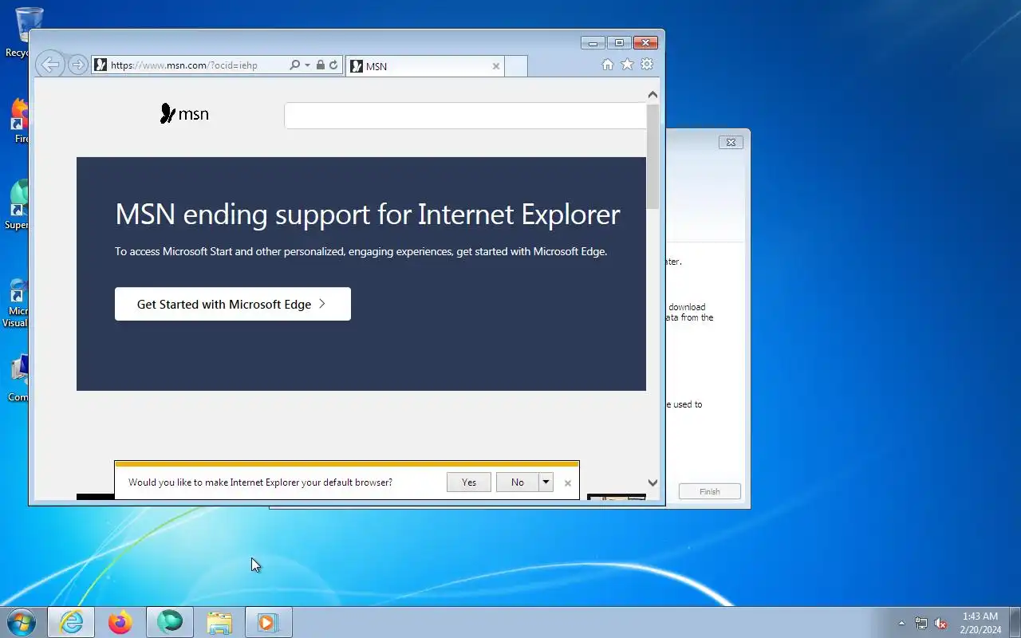Open a new tab
Image resolution: width=1021 pixels, height=638 pixels.
click(x=516, y=66)
